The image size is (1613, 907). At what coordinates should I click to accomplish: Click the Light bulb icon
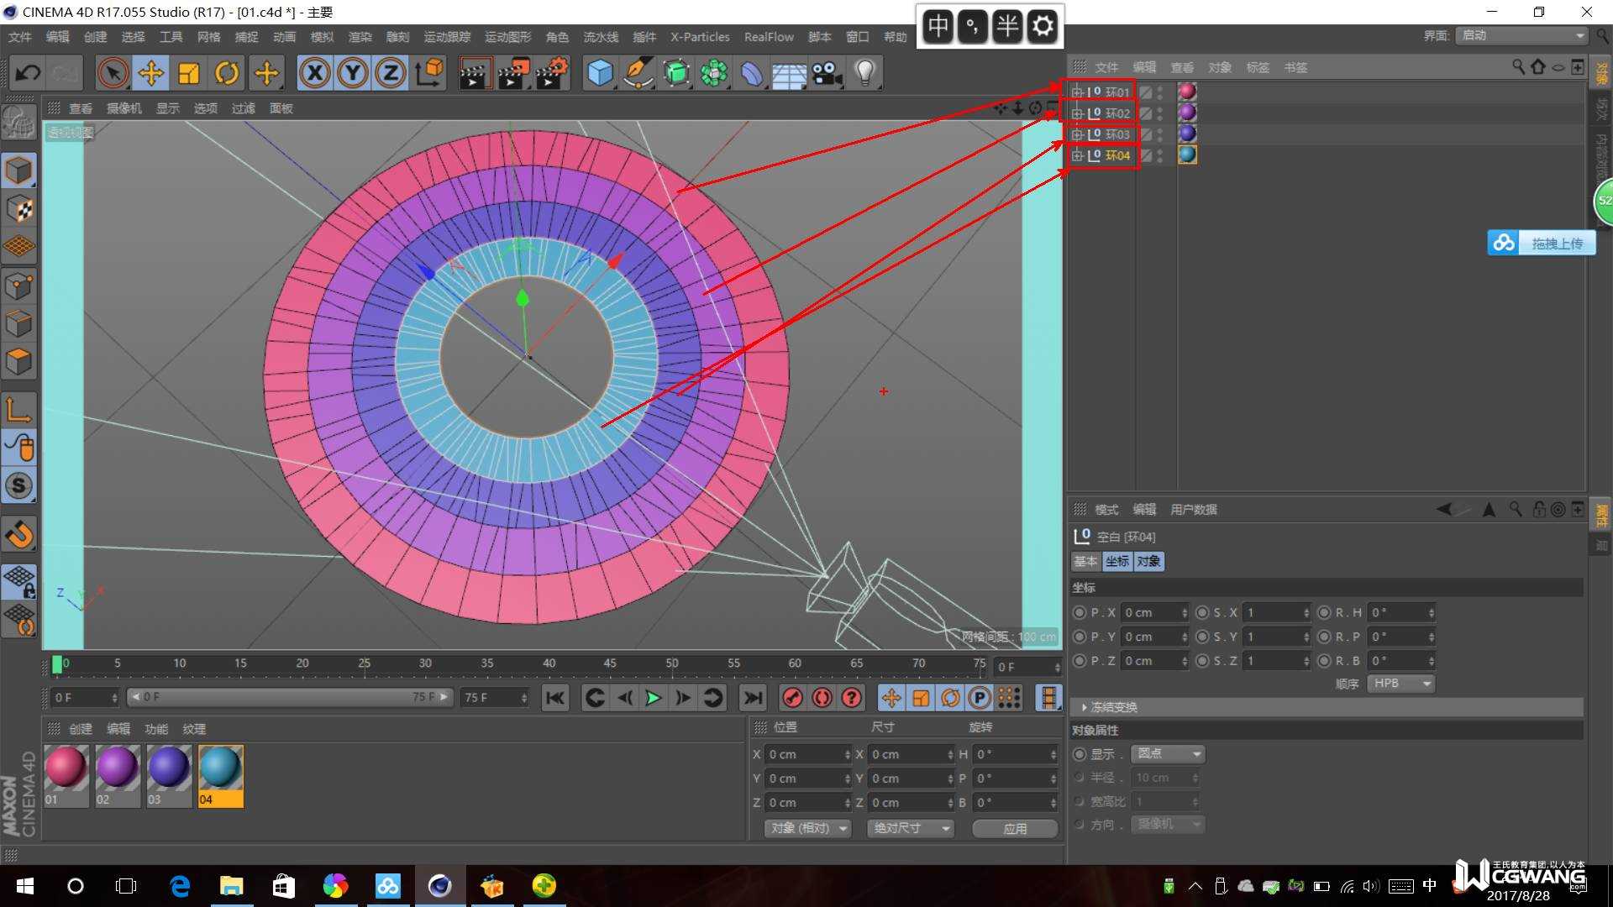[x=864, y=73]
